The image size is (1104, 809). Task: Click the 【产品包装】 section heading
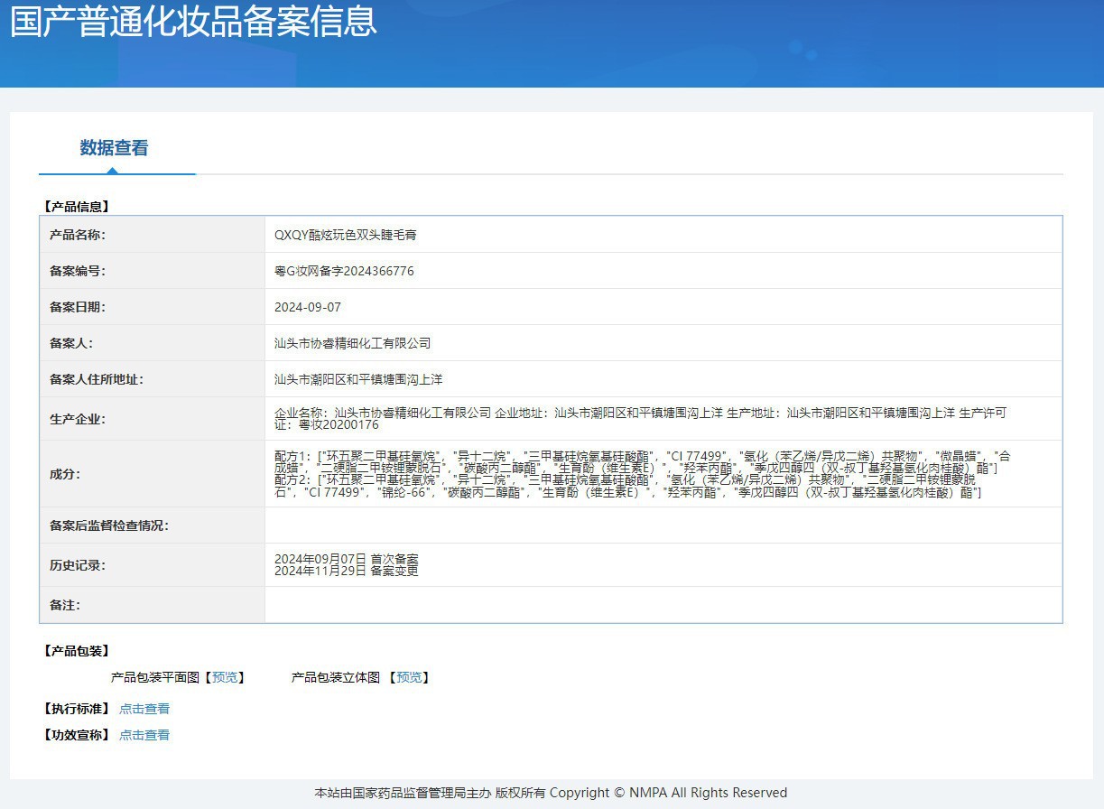click(x=77, y=651)
